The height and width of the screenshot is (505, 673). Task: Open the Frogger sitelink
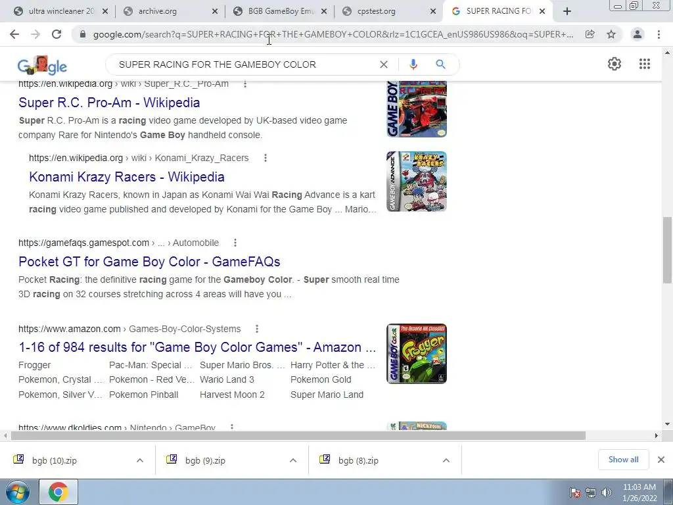[34, 365]
